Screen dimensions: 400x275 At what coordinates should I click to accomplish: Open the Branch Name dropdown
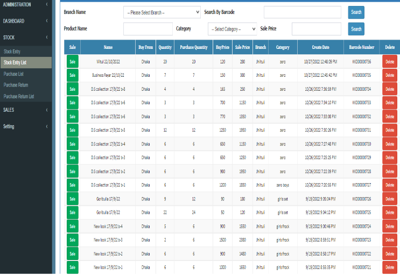click(x=162, y=12)
